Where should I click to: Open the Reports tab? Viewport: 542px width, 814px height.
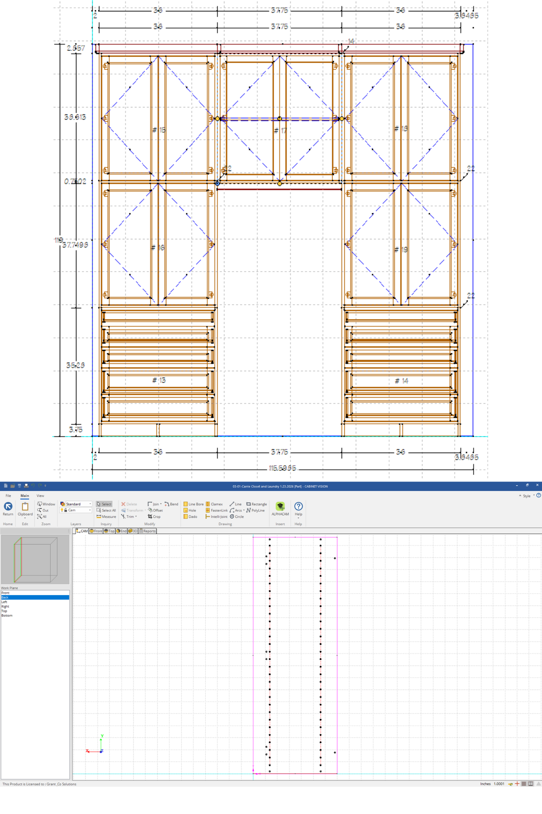click(147, 531)
